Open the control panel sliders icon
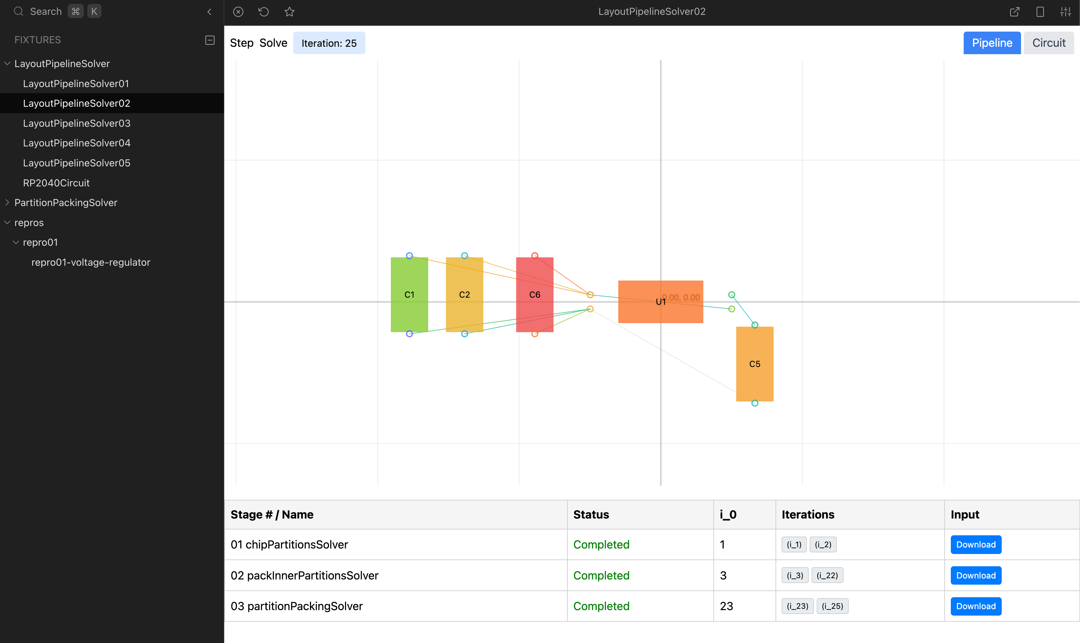The width and height of the screenshot is (1080, 643). (1065, 12)
